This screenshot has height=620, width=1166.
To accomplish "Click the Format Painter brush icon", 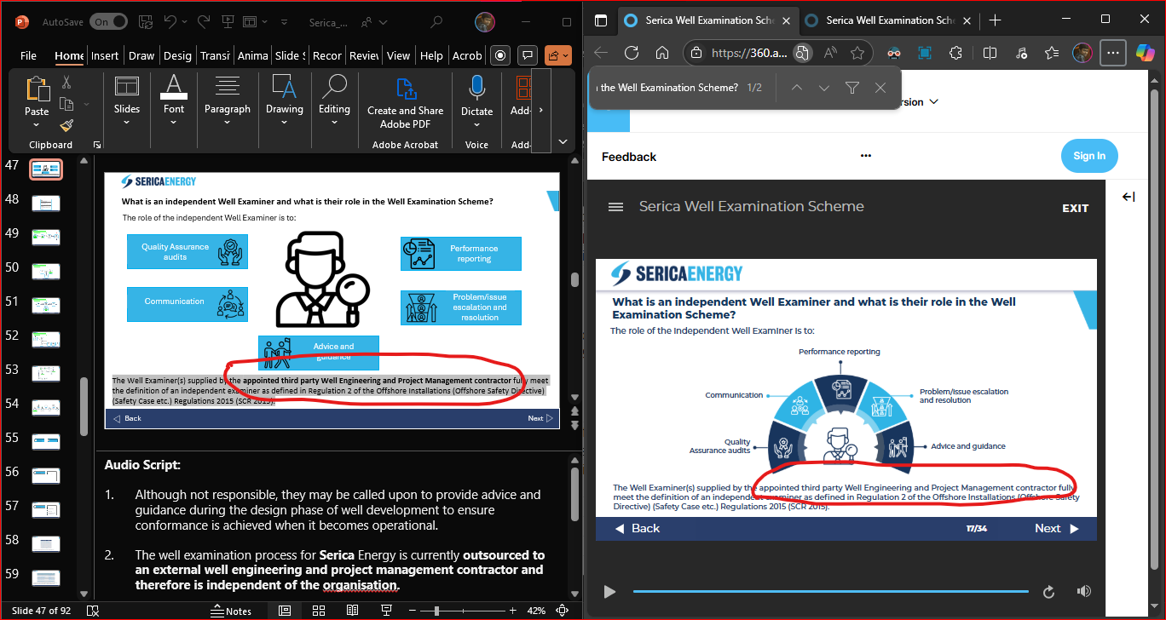I will click(66, 125).
